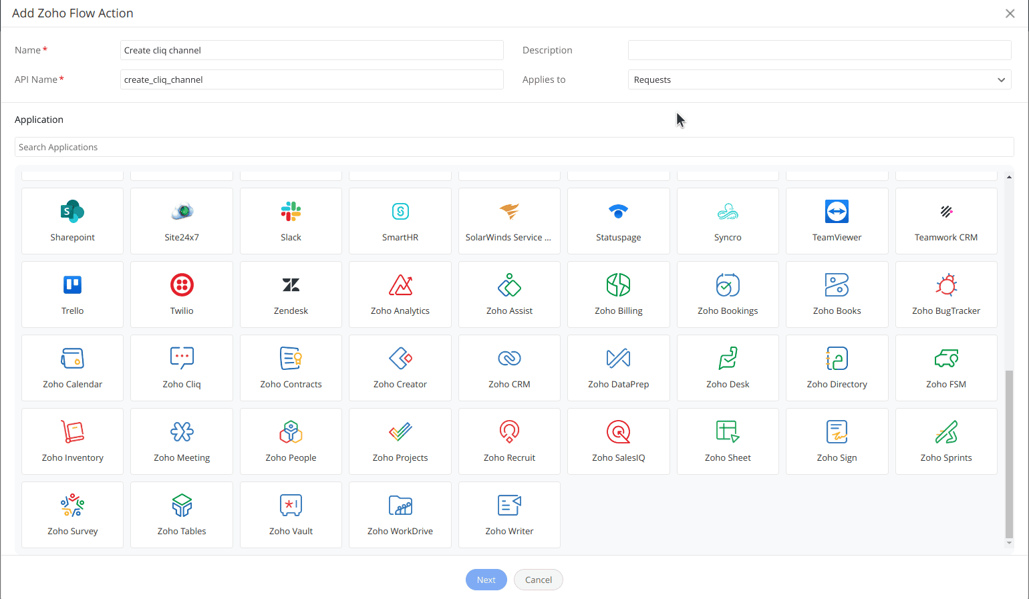Close the Add Zoho Flow Action dialog

click(1010, 13)
